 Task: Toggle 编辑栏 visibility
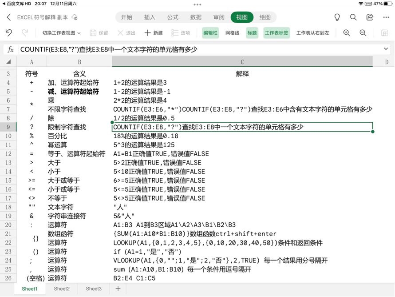pyautogui.click(x=210, y=32)
